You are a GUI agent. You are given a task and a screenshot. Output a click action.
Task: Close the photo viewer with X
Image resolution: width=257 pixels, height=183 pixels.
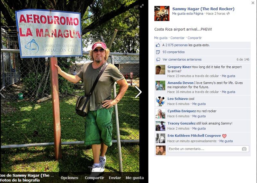tap(253, 3)
